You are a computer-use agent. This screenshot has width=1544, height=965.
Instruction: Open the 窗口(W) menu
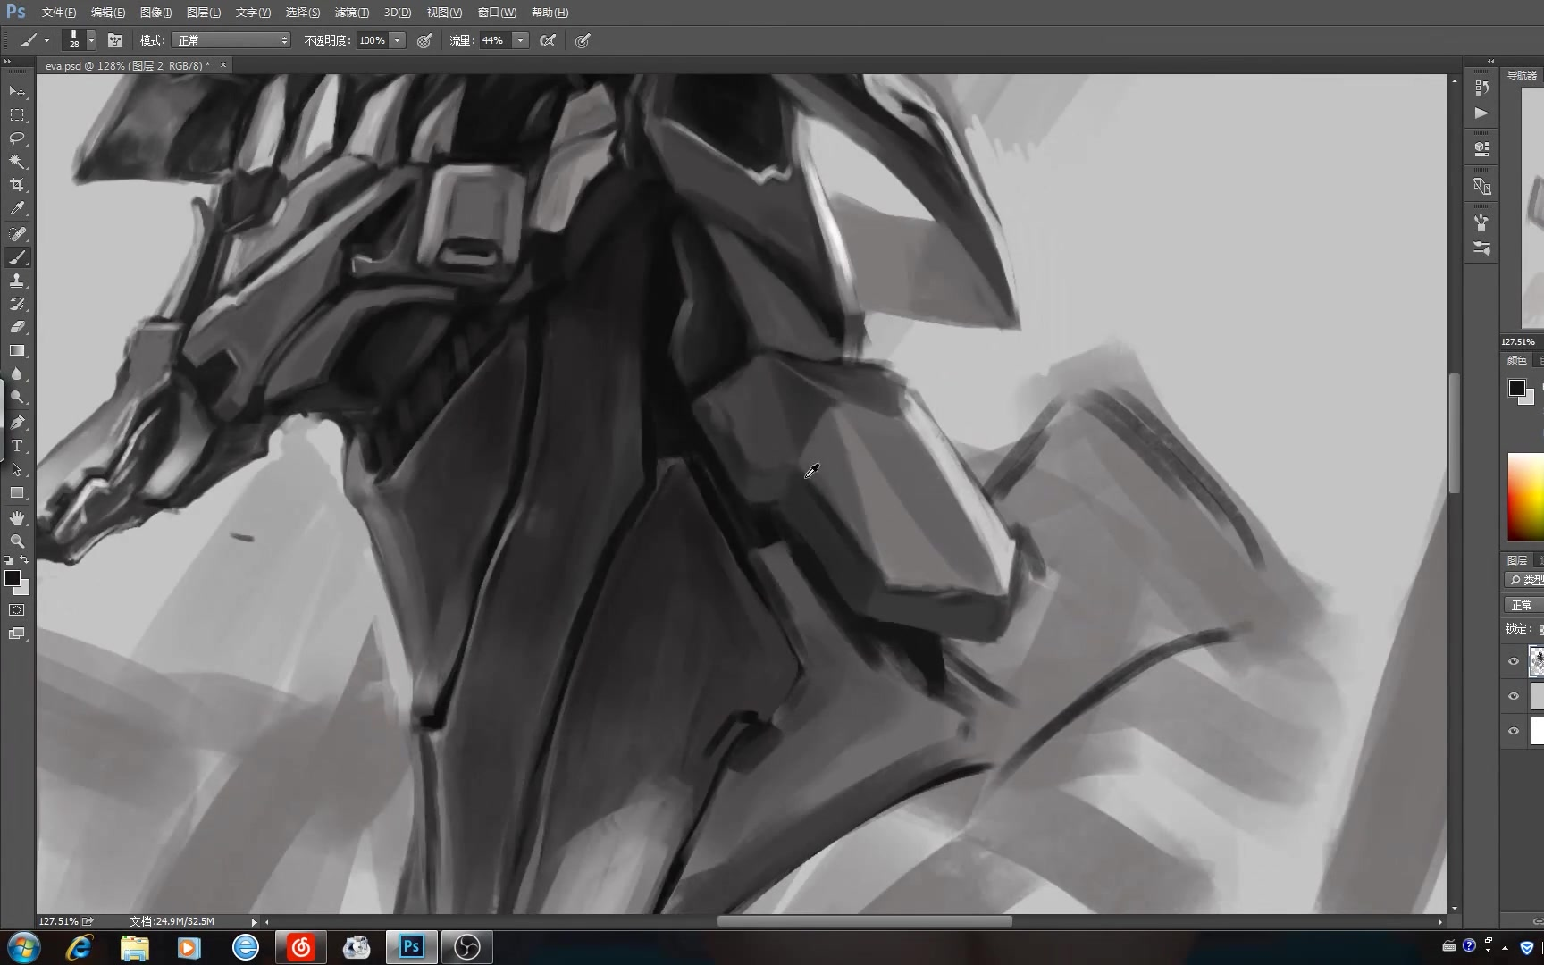coord(497,13)
